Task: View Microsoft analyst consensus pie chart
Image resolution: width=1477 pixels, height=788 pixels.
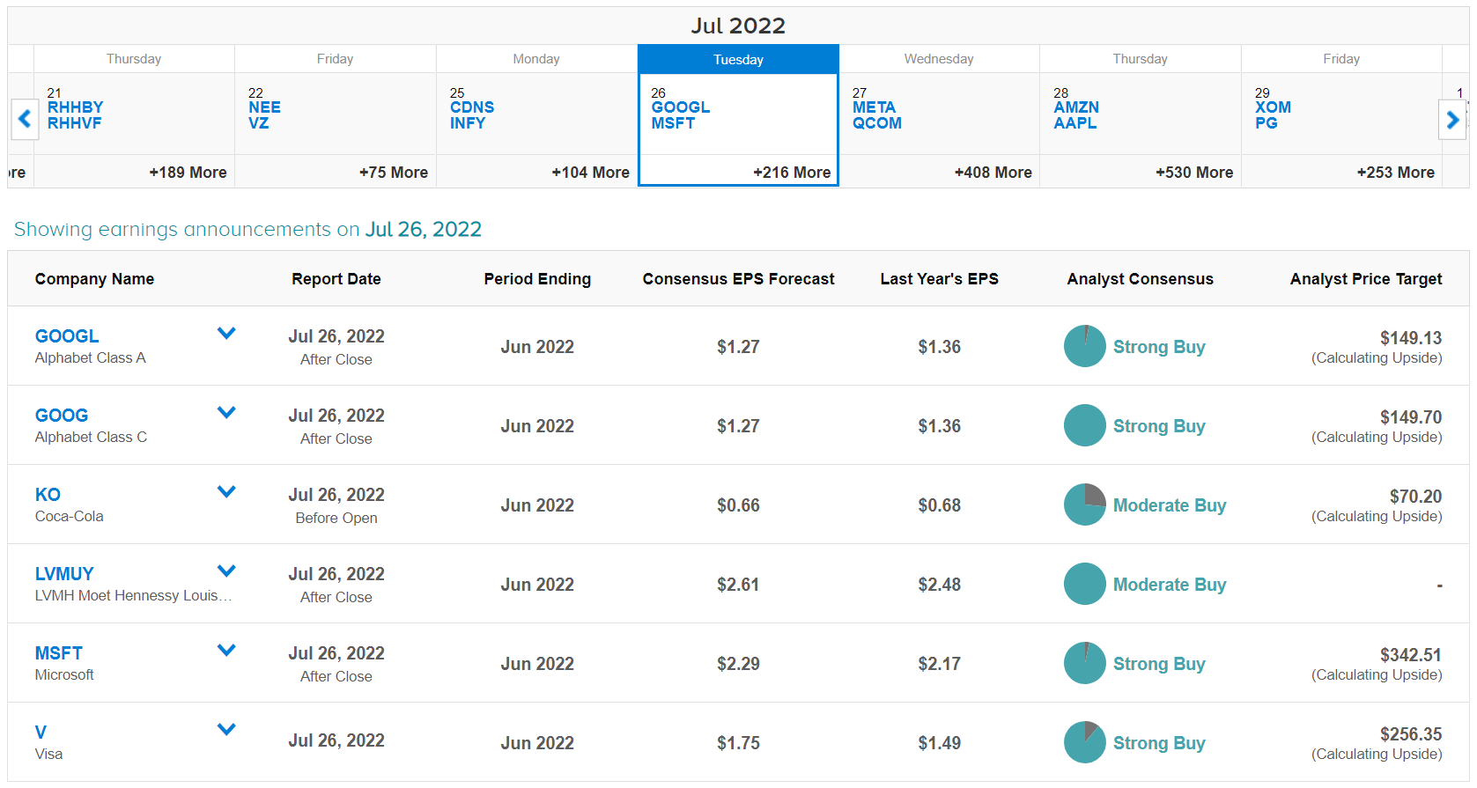Action: 1084,663
